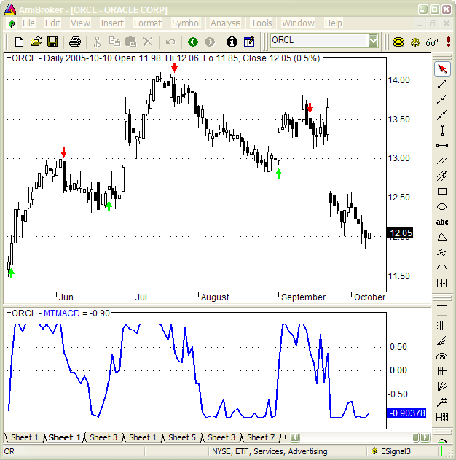This screenshot has width=456, height=460.
Task: Click the yellow cog toolbar icon
Action: 415,42
